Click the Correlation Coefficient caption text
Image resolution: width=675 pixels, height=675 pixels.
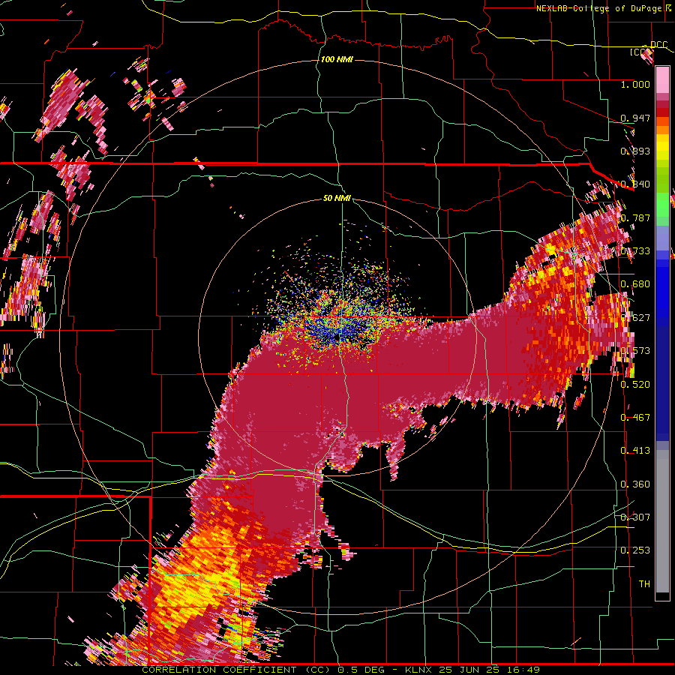tap(340, 670)
